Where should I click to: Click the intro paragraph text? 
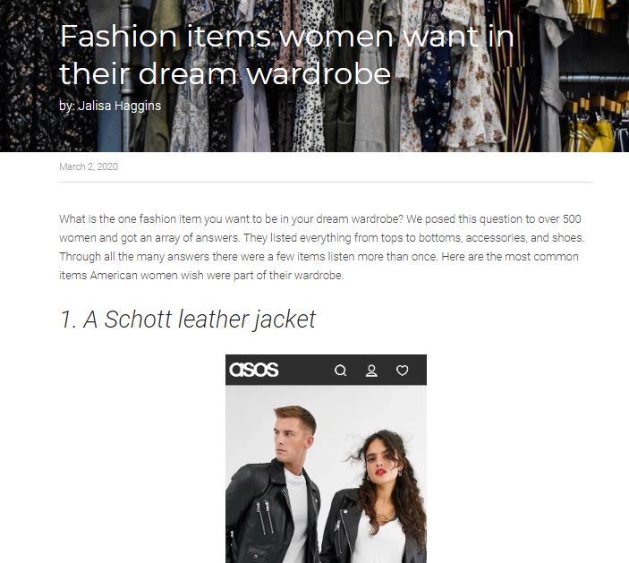coord(322,247)
